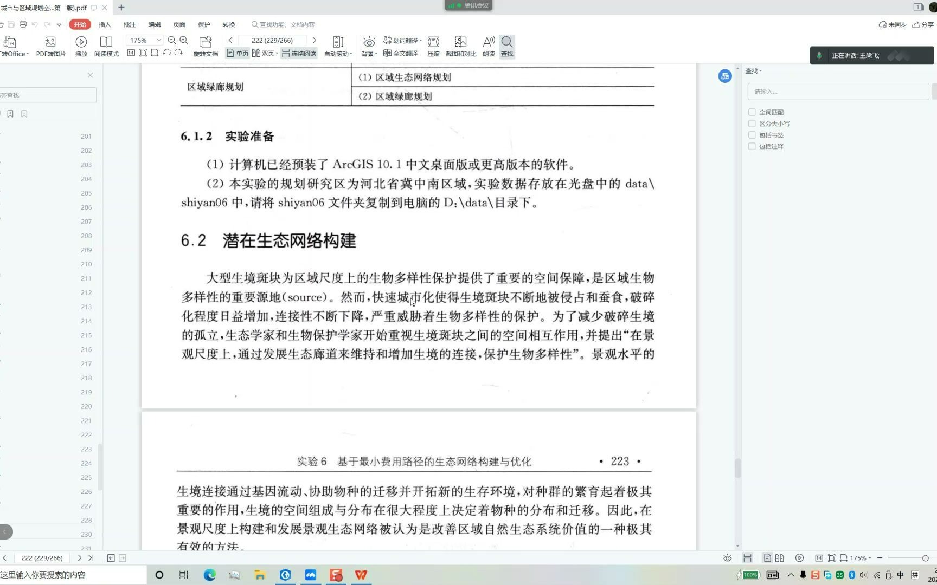This screenshot has height=585, width=937.
Task: Select the 旋转文档 rotate document tool
Action: point(205,46)
